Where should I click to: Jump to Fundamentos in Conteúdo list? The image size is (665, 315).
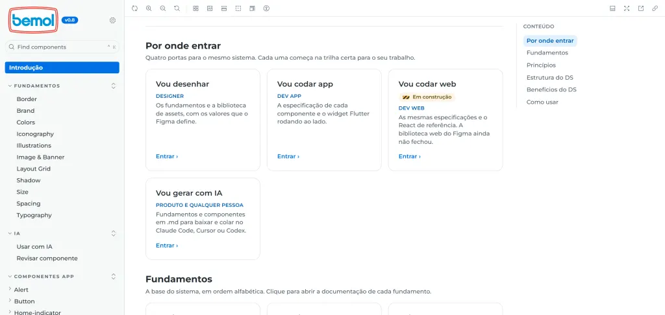tap(547, 53)
